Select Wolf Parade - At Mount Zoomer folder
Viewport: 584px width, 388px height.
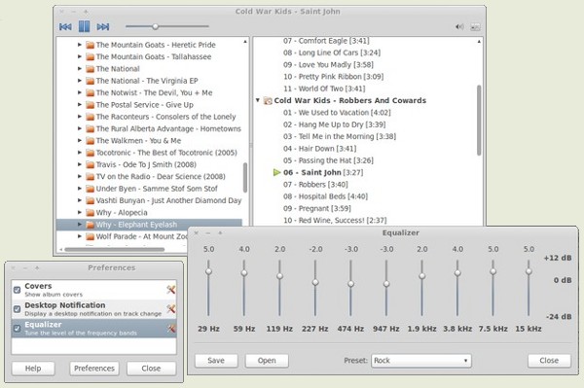tap(141, 236)
